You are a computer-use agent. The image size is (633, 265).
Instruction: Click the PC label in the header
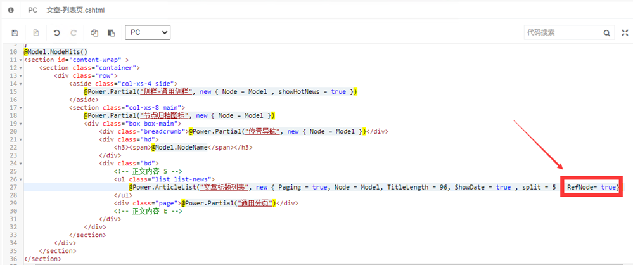tap(33, 10)
